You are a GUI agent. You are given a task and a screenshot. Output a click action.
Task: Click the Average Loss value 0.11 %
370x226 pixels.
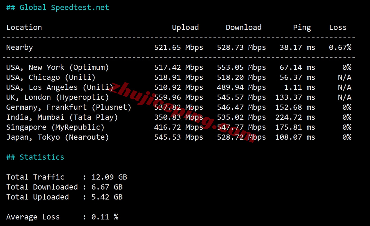(105, 217)
